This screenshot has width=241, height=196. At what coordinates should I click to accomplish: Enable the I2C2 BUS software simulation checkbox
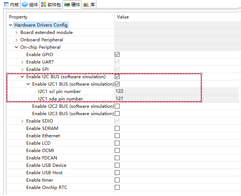coord(117,106)
